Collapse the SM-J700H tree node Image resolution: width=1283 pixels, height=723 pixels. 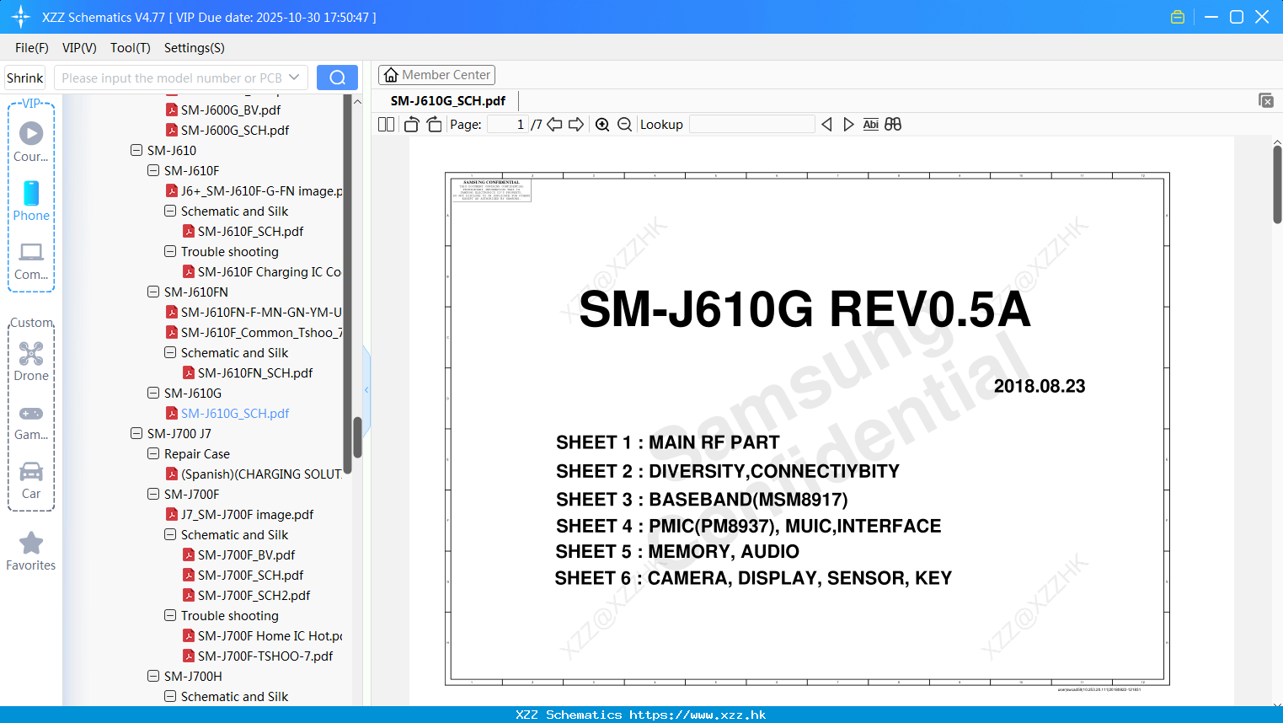[153, 676]
